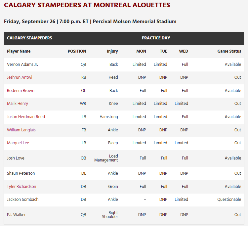Screen dimensions: 248x226
Task: Click the POSITION column header
Action: [77, 51]
